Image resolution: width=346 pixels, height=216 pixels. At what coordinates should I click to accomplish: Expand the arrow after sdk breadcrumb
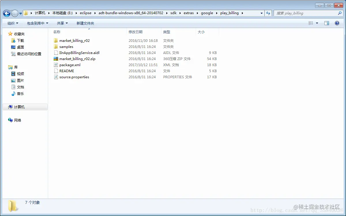pyautogui.click(x=180, y=13)
